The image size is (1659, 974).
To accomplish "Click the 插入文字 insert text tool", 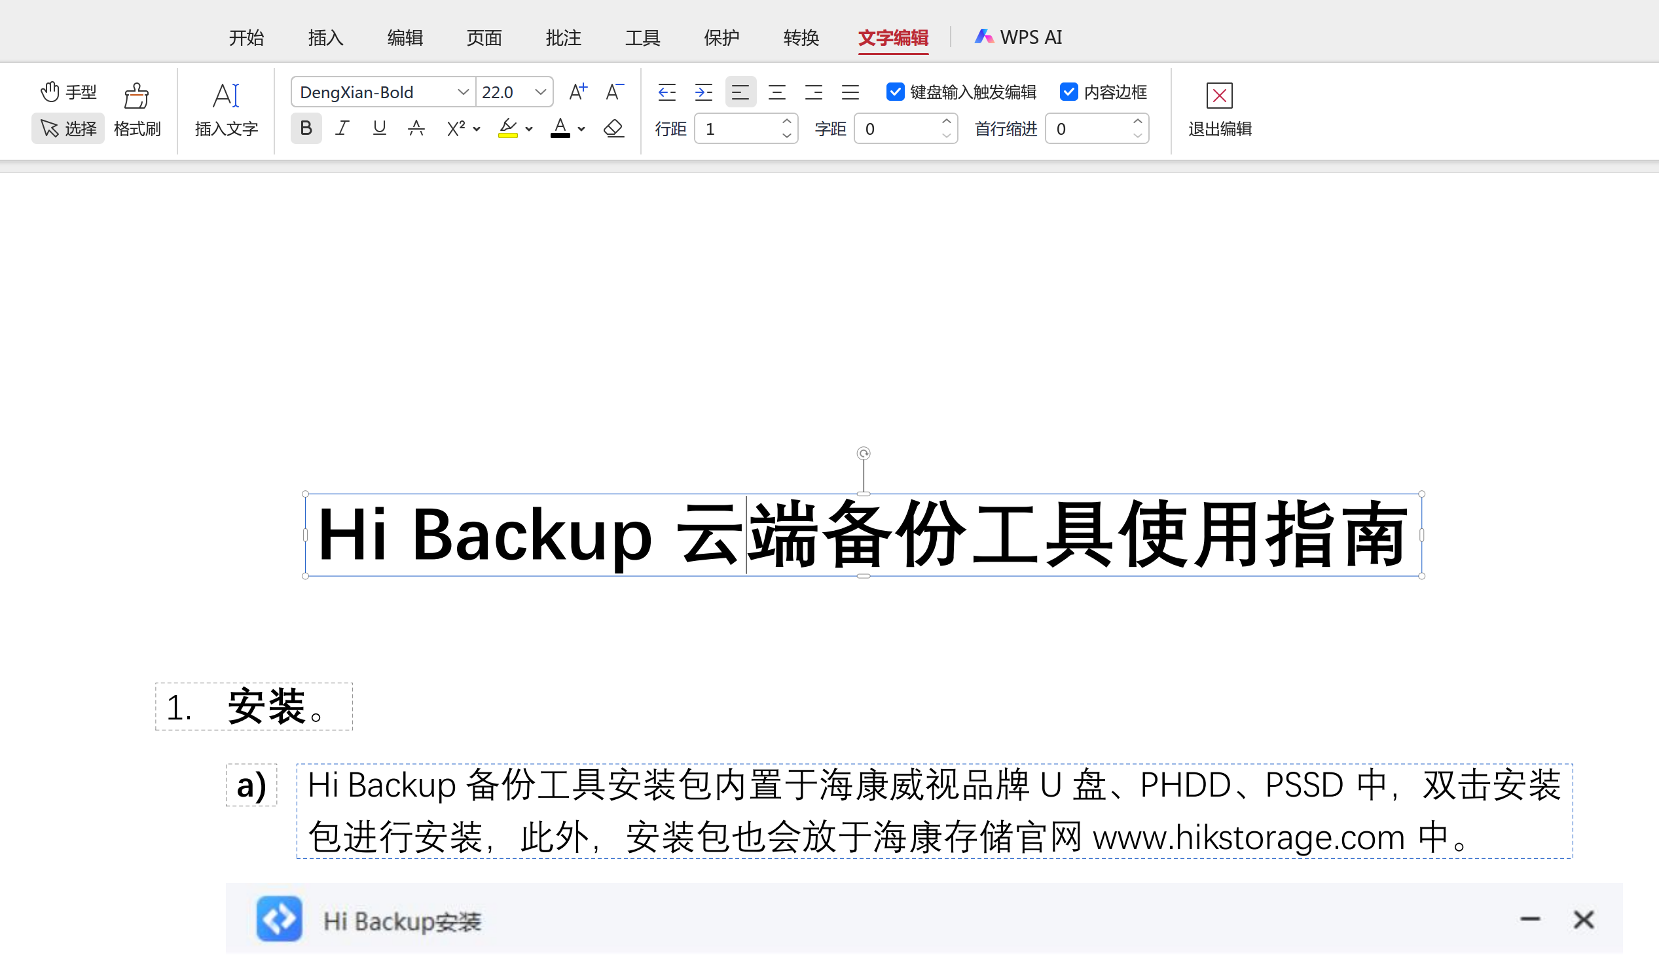I will coord(226,111).
